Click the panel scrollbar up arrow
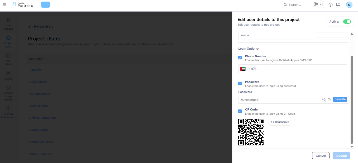Viewport: 358px width, 163px height. [351, 34]
